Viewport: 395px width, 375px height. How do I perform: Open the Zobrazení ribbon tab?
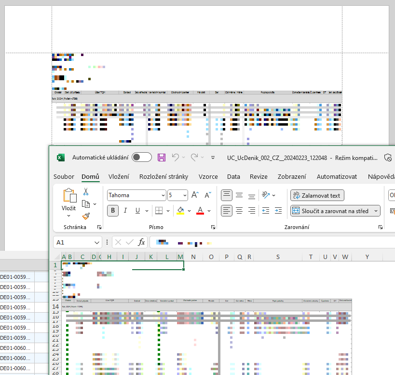click(x=292, y=177)
